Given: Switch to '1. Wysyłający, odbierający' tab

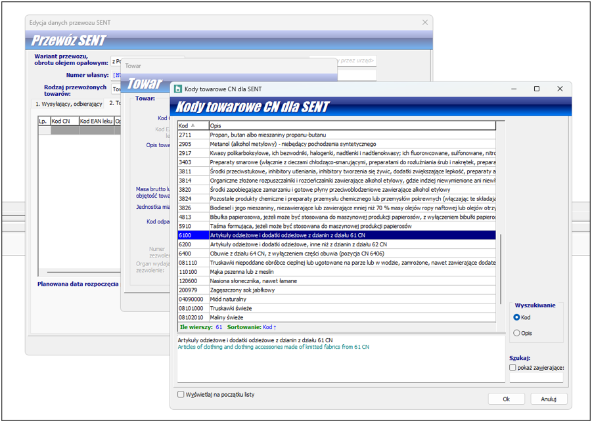Looking at the screenshot, I should pyautogui.click(x=68, y=104).
